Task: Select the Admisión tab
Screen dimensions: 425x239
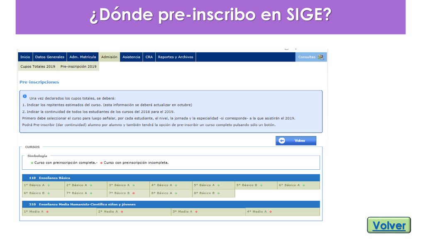Action: tap(109, 57)
